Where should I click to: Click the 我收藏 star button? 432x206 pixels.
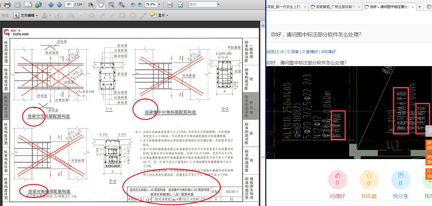tap(369, 184)
